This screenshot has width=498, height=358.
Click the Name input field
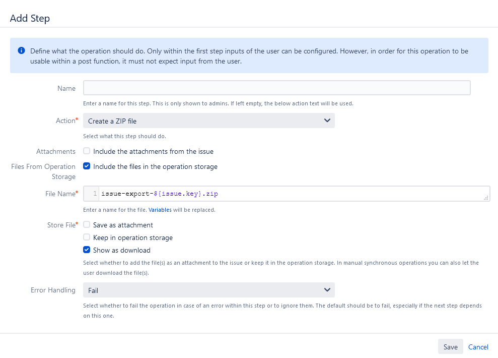click(276, 88)
